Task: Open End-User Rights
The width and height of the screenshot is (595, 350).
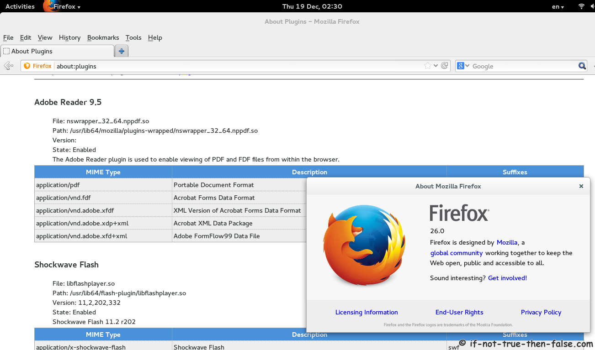Action: 459,312
